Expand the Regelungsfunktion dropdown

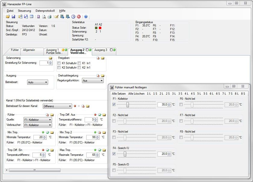point(92,81)
